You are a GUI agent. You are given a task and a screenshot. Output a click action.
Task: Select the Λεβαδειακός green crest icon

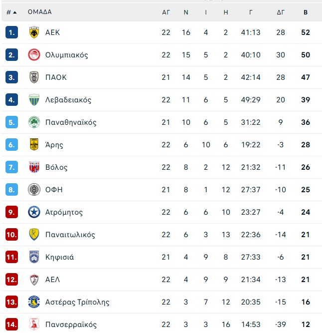point(34,100)
